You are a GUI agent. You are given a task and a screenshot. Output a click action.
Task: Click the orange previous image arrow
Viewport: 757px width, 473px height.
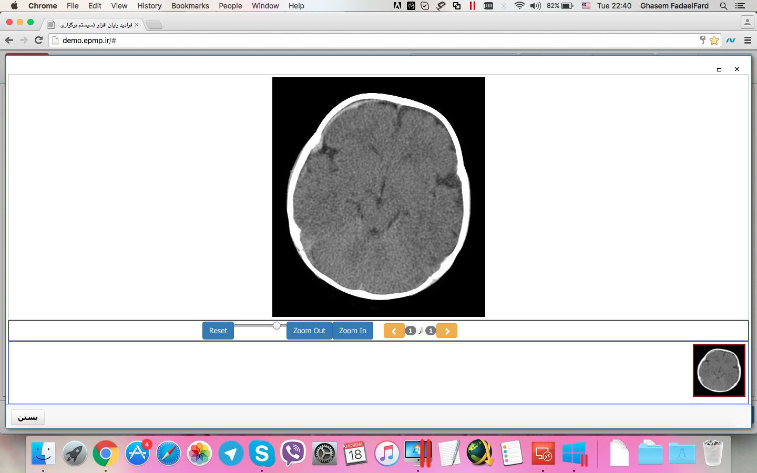(x=394, y=331)
